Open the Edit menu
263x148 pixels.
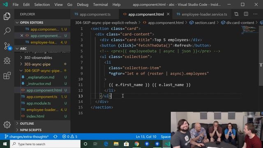click(26, 5)
